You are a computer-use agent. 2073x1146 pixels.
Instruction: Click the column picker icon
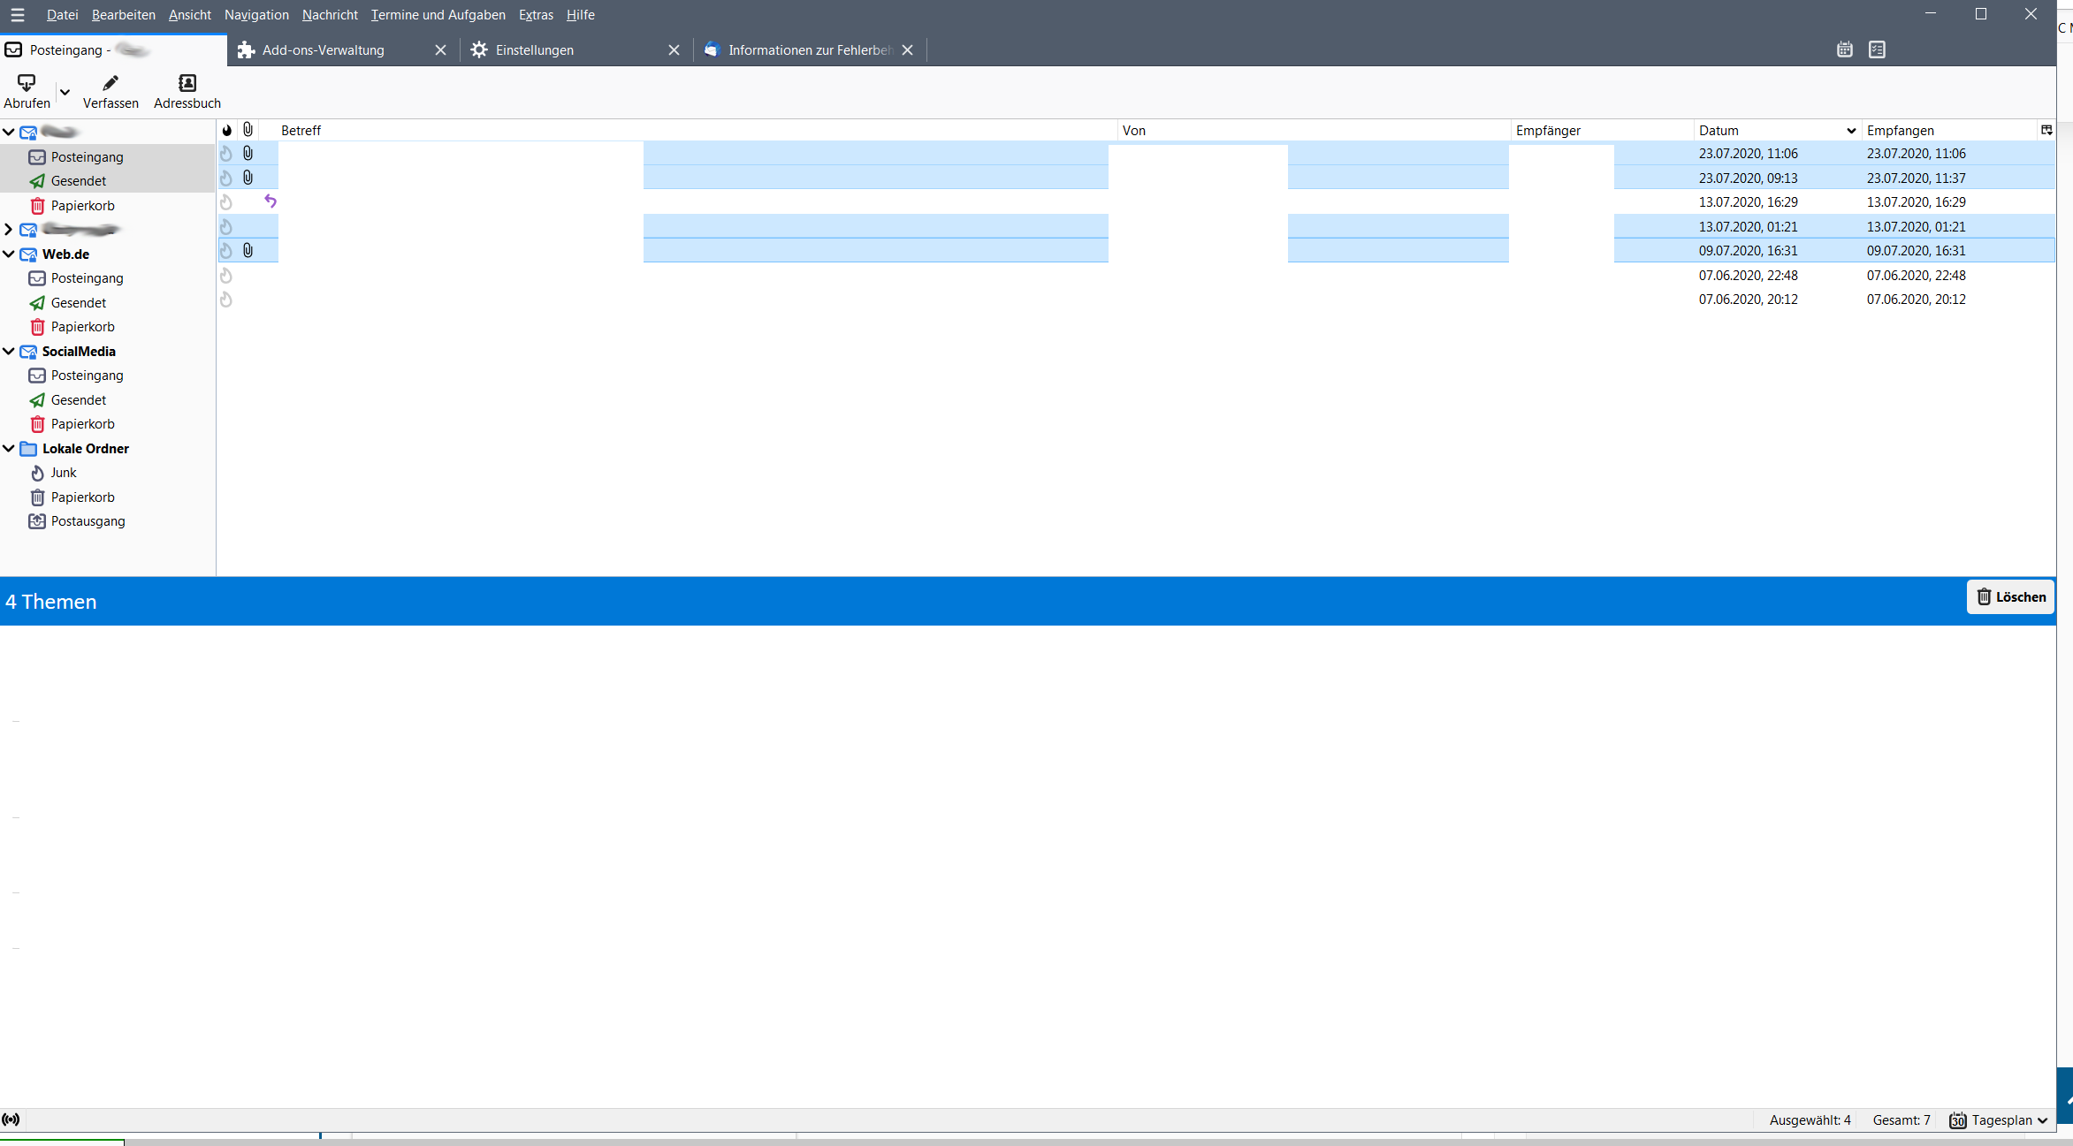click(2046, 130)
